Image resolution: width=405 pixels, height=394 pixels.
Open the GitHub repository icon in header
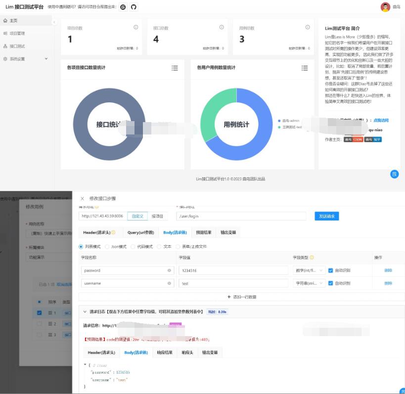(x=133, y=7)
